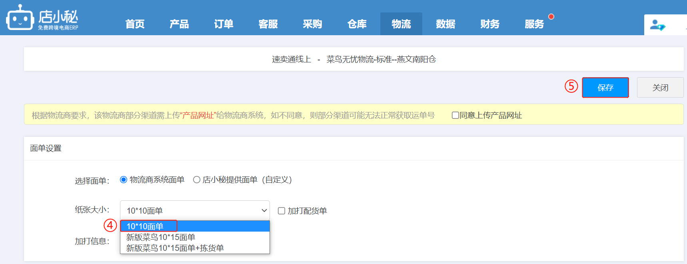687x264 pixels.
Task: Open the 产品 menu
Action: coord(179,24)
